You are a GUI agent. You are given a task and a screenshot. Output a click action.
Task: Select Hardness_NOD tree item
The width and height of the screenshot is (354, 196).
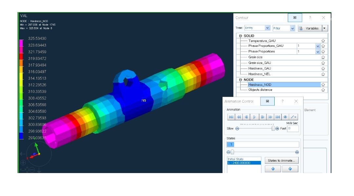[260, 85]
